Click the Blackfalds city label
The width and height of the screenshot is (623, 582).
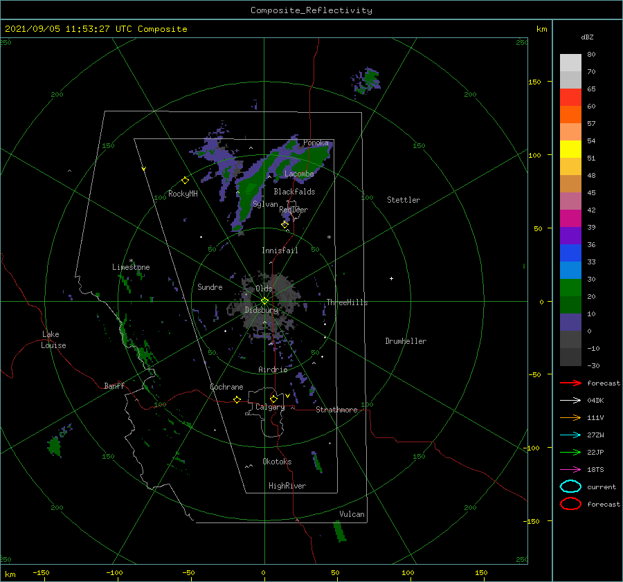point(294,192)
